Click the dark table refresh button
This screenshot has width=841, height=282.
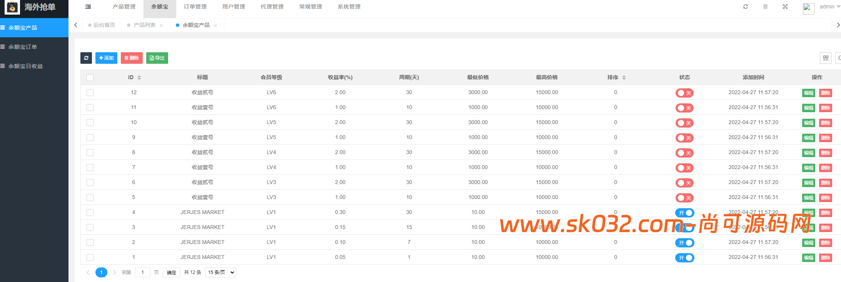click(86, 58)
